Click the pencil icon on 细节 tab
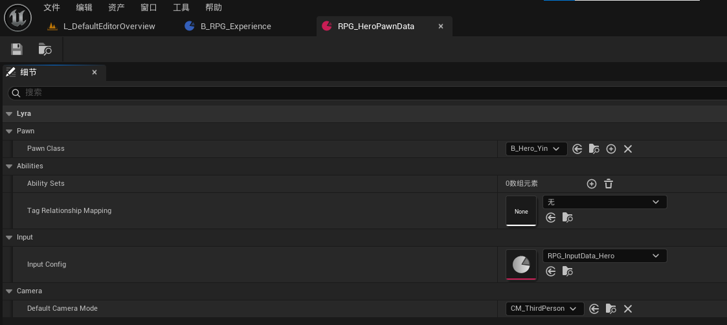 [11, 73]
